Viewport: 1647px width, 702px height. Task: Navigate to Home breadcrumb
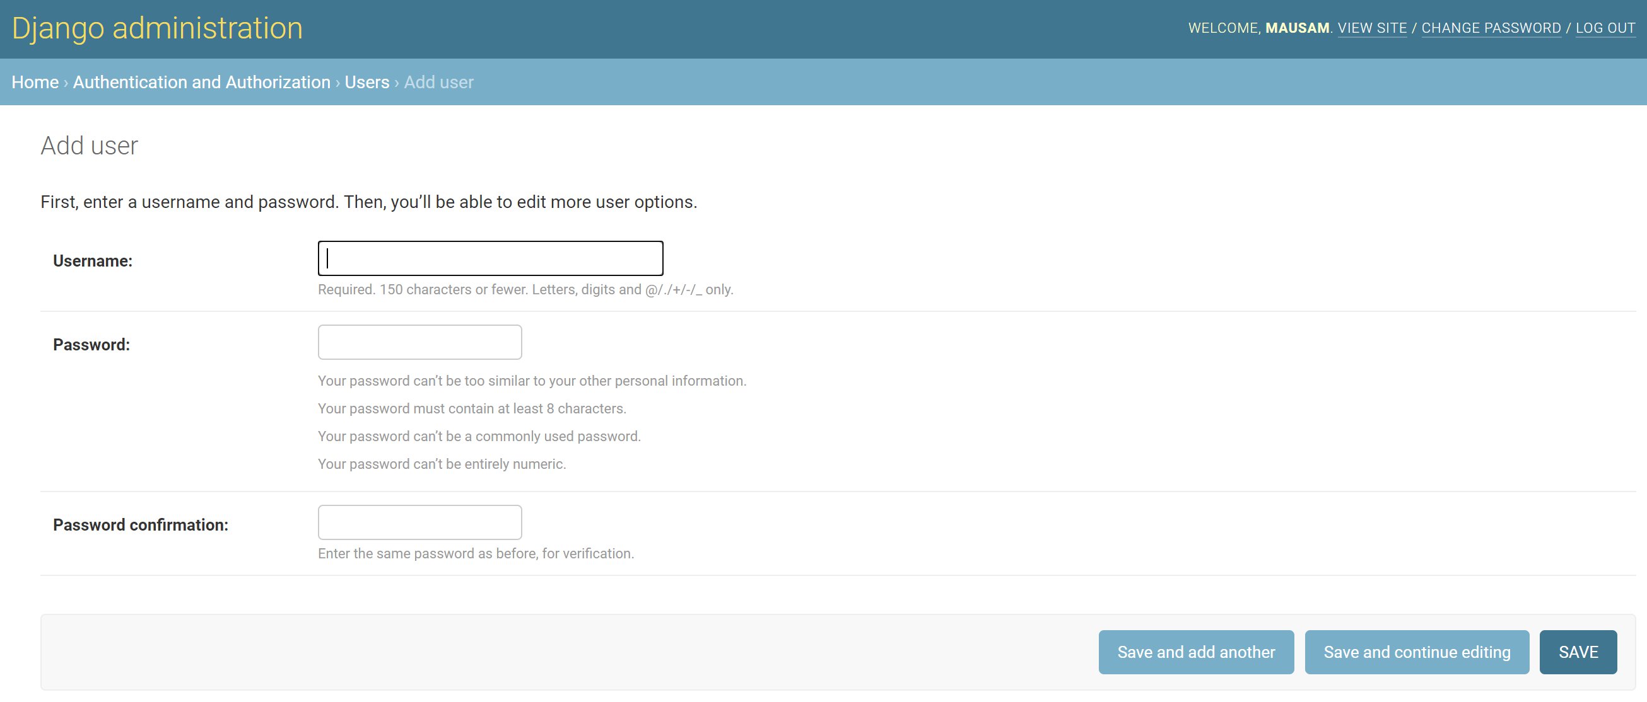pyautogui.click(x=35, y=83)
